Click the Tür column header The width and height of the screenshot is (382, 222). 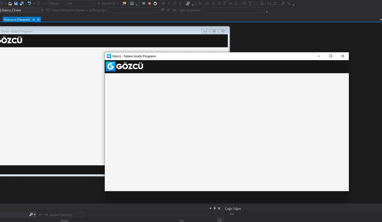click(x=182, y=220)
